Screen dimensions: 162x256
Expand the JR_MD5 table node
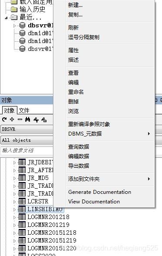point(14,178)
